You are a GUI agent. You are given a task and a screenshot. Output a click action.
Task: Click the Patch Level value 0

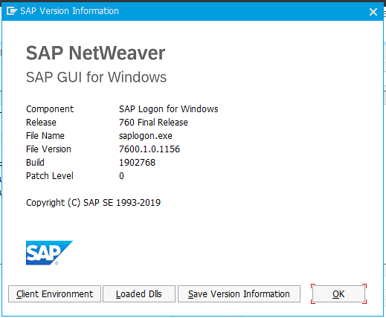click(x=121, y=176)
